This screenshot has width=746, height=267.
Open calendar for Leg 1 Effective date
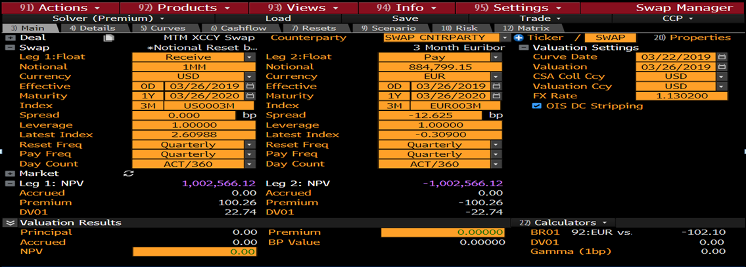(250, 86)
